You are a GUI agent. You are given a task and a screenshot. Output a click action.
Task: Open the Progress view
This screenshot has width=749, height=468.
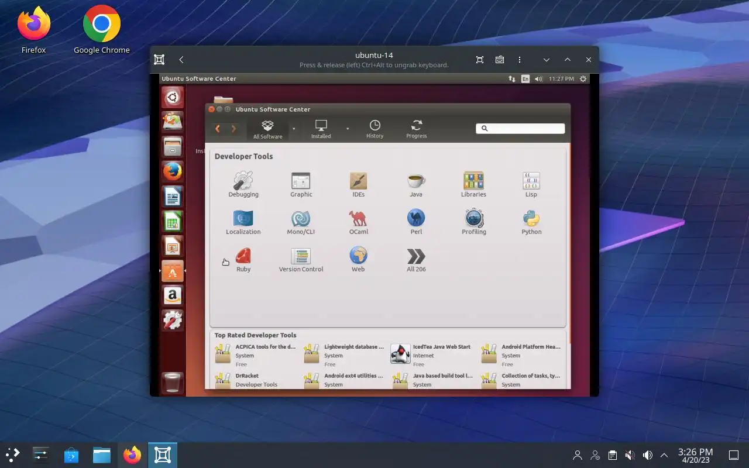coord(417,129)
